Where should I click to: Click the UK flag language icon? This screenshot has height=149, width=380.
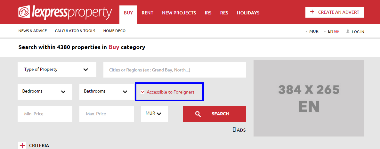tap(337, 31)
